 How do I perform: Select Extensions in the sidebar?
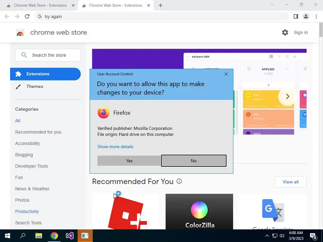coord(45,74)
